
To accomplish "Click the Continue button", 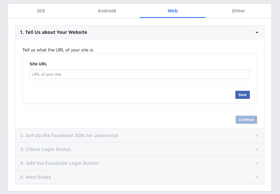I will click(x=246, y=120).
